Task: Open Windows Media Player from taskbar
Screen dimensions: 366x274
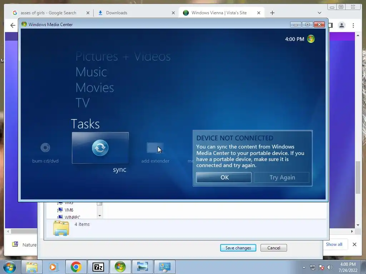Action: pyautogui.click(x=54, y=267)
